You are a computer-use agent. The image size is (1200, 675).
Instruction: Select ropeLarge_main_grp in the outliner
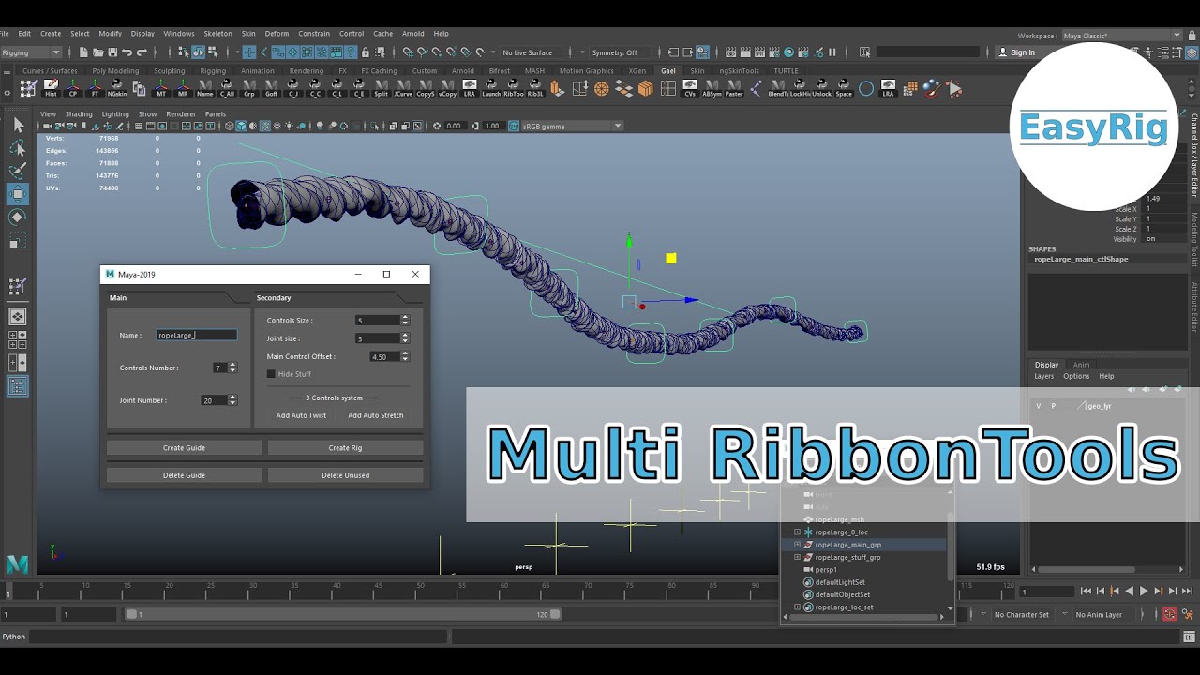847,545
